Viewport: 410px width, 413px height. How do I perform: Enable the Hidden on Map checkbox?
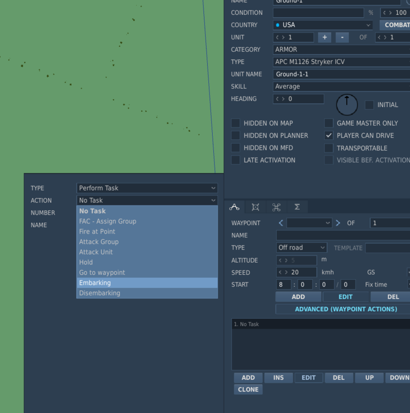pyautogui.click(x=235, y=123)
